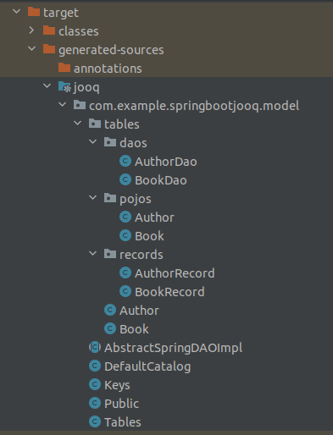The image size is (333, 435).
Task: Expand the classes folder arrow
Action: [x=31, y=30]
